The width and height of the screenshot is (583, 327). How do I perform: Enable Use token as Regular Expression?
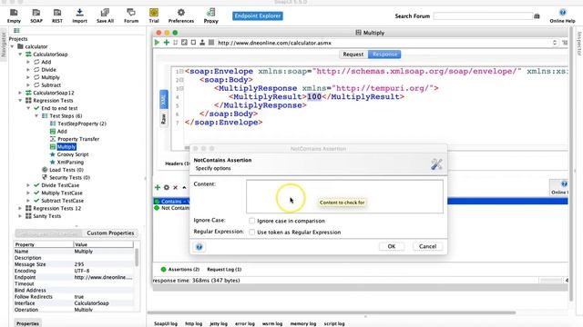[251, 233]
